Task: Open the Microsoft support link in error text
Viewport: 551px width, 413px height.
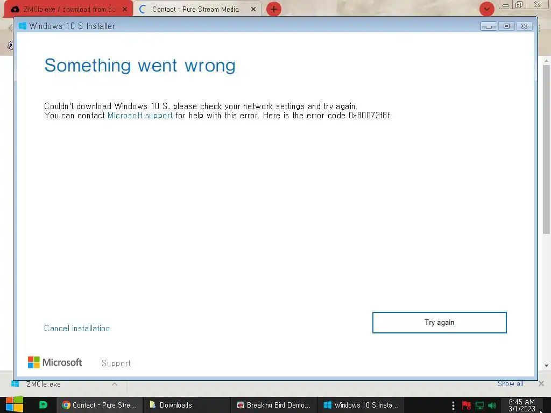Action: point(140,116)
